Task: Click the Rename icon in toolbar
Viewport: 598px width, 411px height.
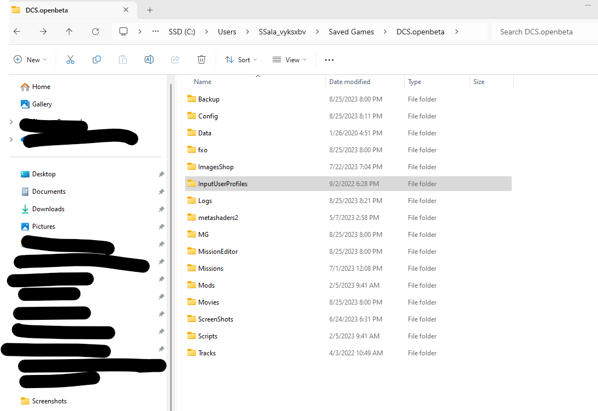Action: (x=149, y=59)
